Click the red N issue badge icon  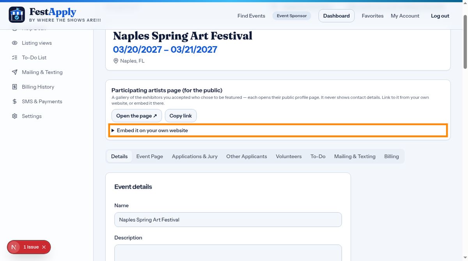14,247
